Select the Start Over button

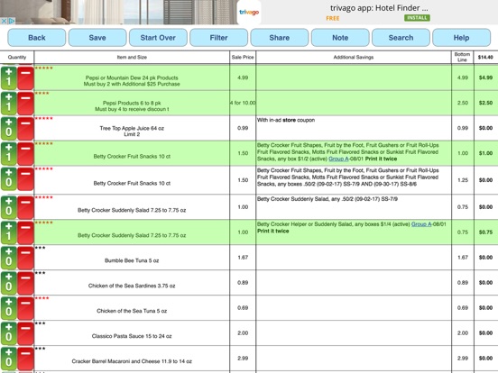point(158,38)
